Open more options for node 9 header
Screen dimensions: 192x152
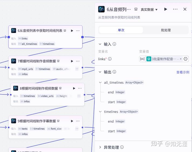[x=78, y=121]
